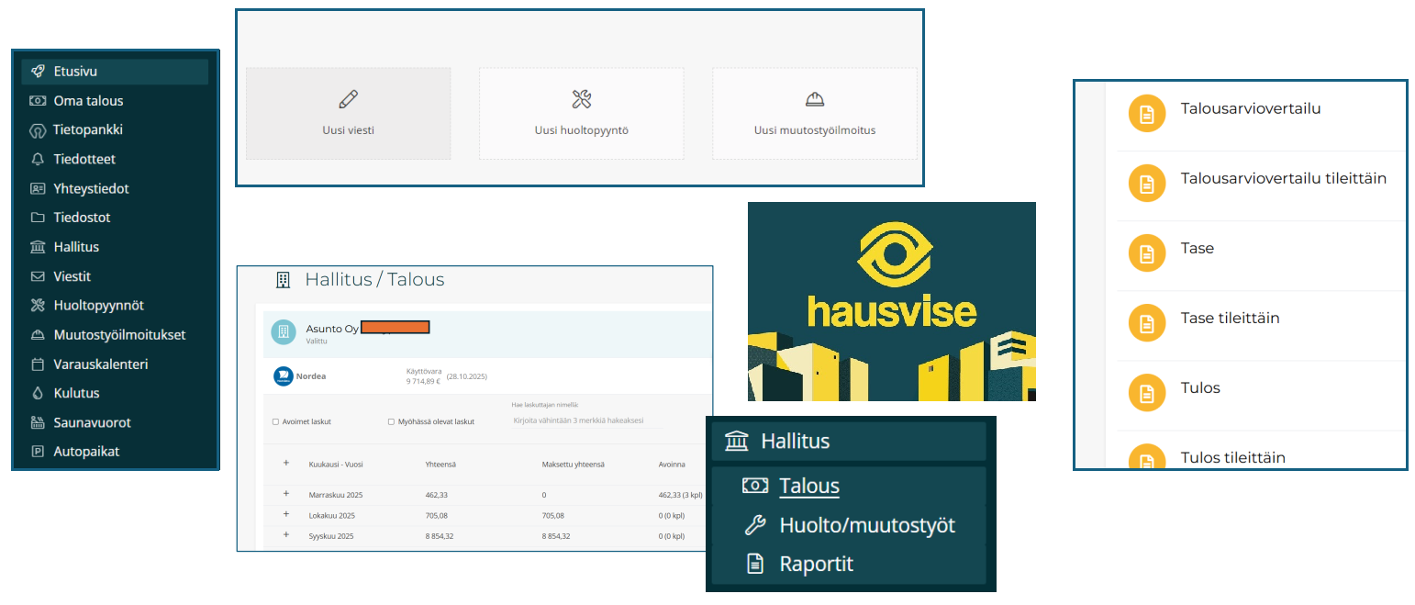The height and width of the screenshot is (605, 1415).
Task: Open Huolto/muutostyöt in the Hallitus submenu
Action: [866, 525]
